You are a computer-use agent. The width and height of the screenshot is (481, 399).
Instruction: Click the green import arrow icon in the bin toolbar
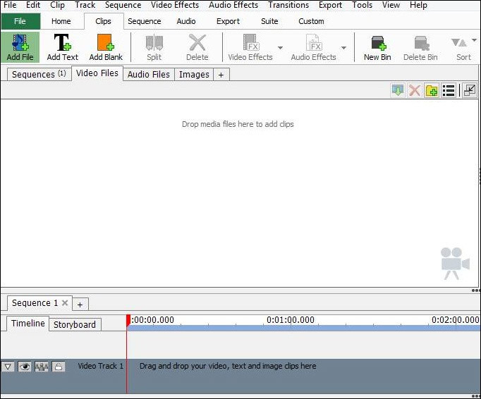[x=398, y=90]
